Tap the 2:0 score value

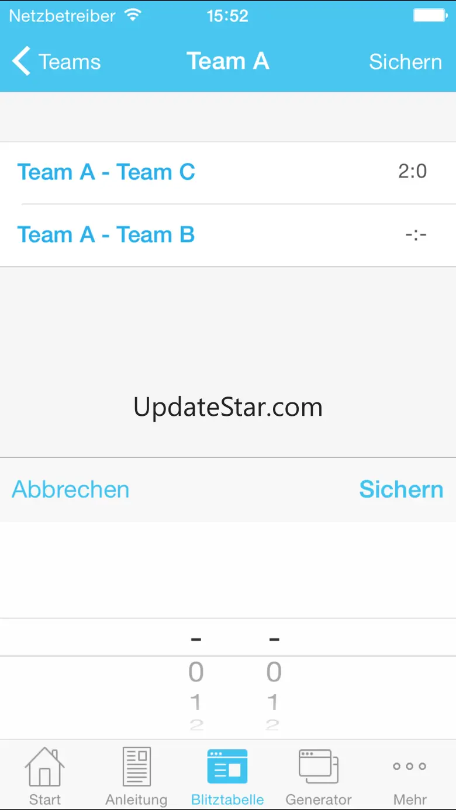pyautogui.click(x=413, y=171)
